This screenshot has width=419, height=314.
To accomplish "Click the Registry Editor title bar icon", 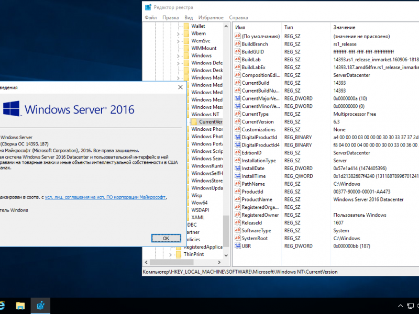I will click(148, 7).
